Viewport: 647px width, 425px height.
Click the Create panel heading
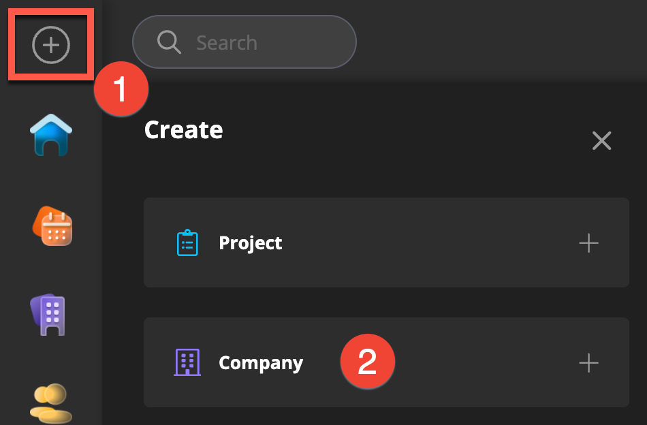pyautogui.click(x=184, y=129)
